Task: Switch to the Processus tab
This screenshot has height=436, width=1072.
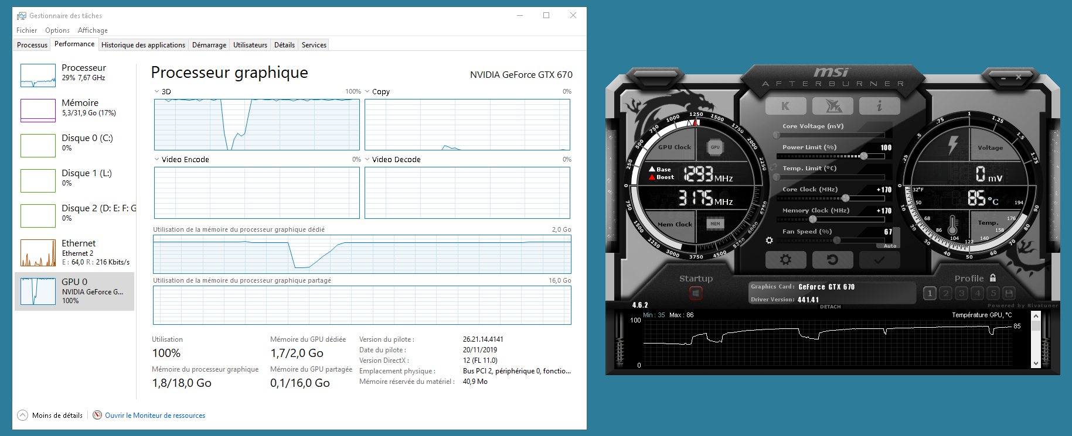Action: coord(32,45)
